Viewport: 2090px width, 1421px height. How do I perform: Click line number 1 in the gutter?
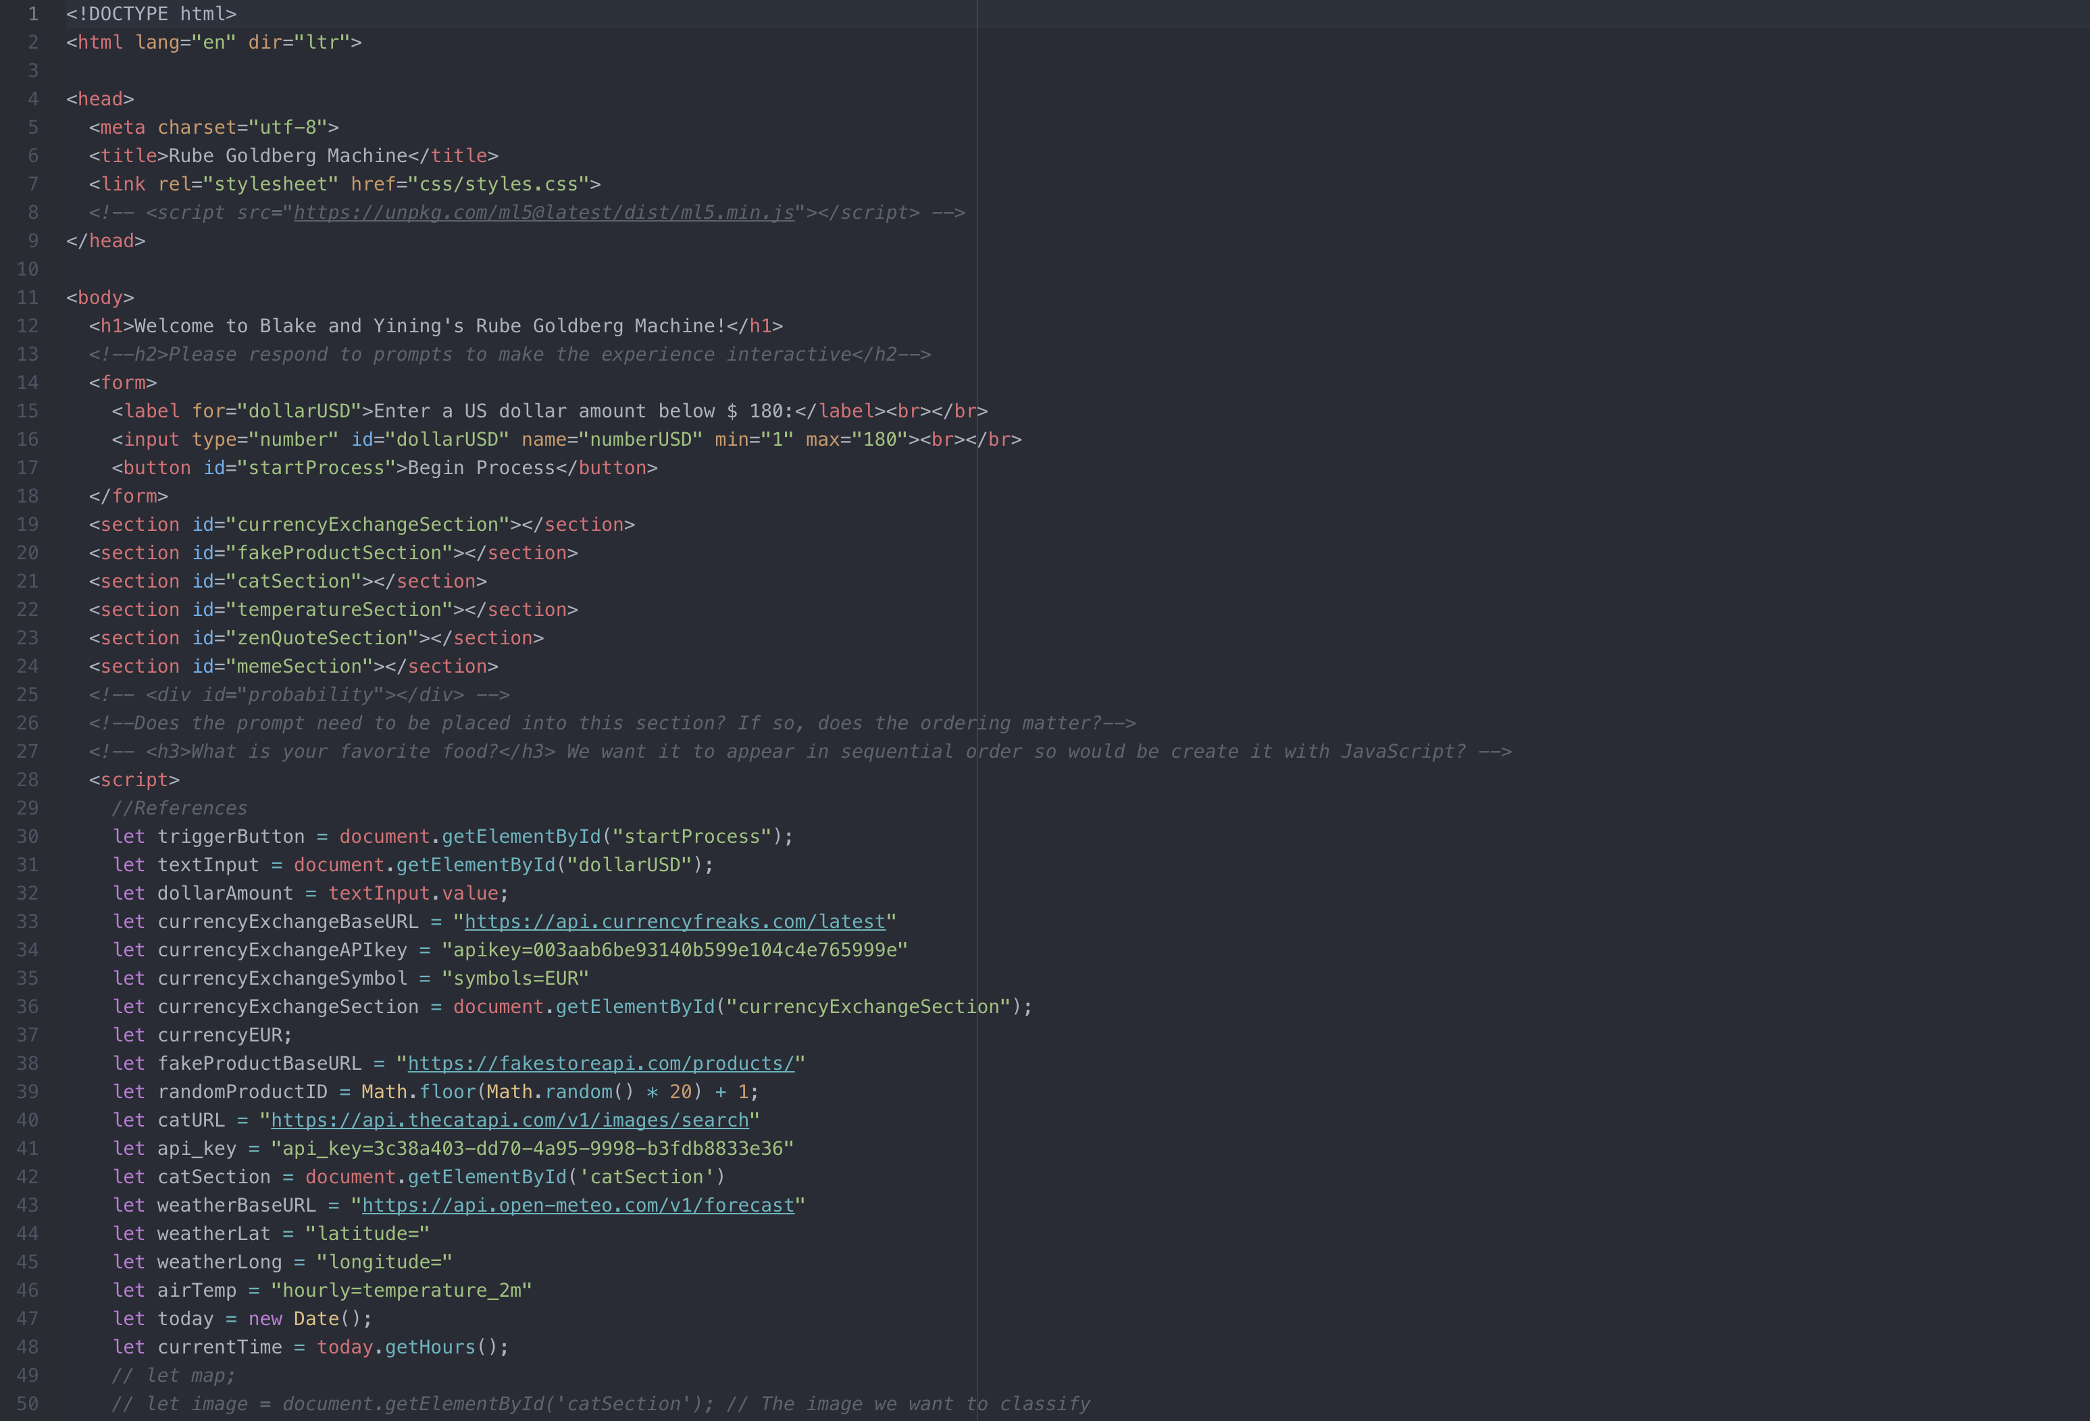(x=33, y=14)
